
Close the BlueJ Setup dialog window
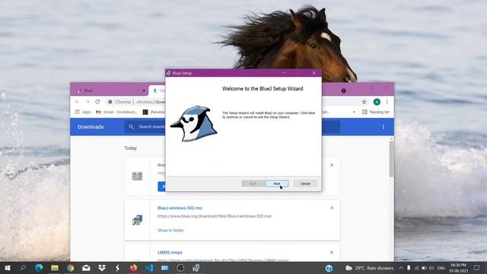point(314,73)
